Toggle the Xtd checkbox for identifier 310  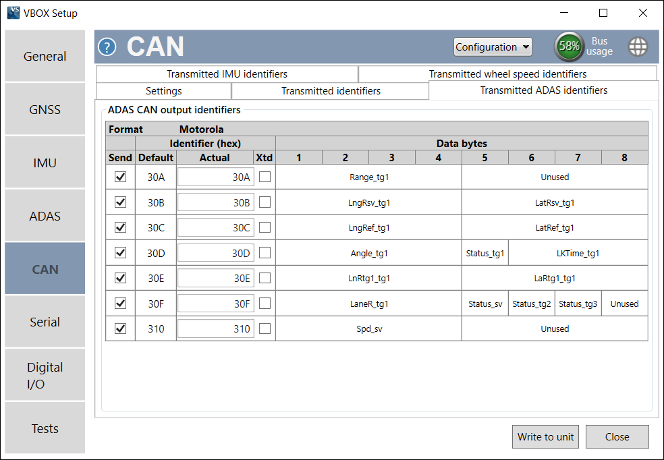tap(264, 328)
